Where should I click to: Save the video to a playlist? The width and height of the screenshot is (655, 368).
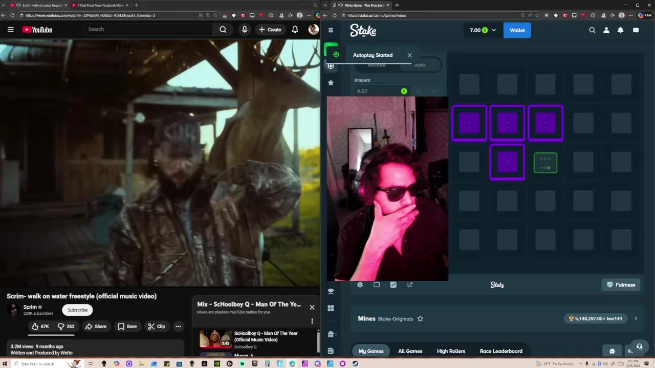(127, 326)
